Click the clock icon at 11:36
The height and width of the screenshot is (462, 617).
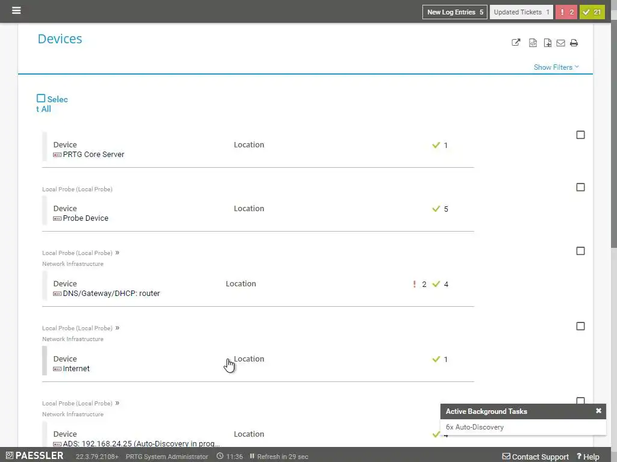coord(220,456)
